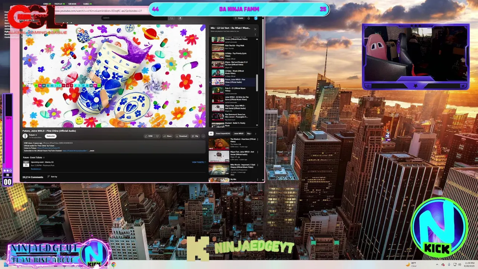Open more actions ellipsis beside Clip
Screen dimensions: 478x269
tap(204, 136)
